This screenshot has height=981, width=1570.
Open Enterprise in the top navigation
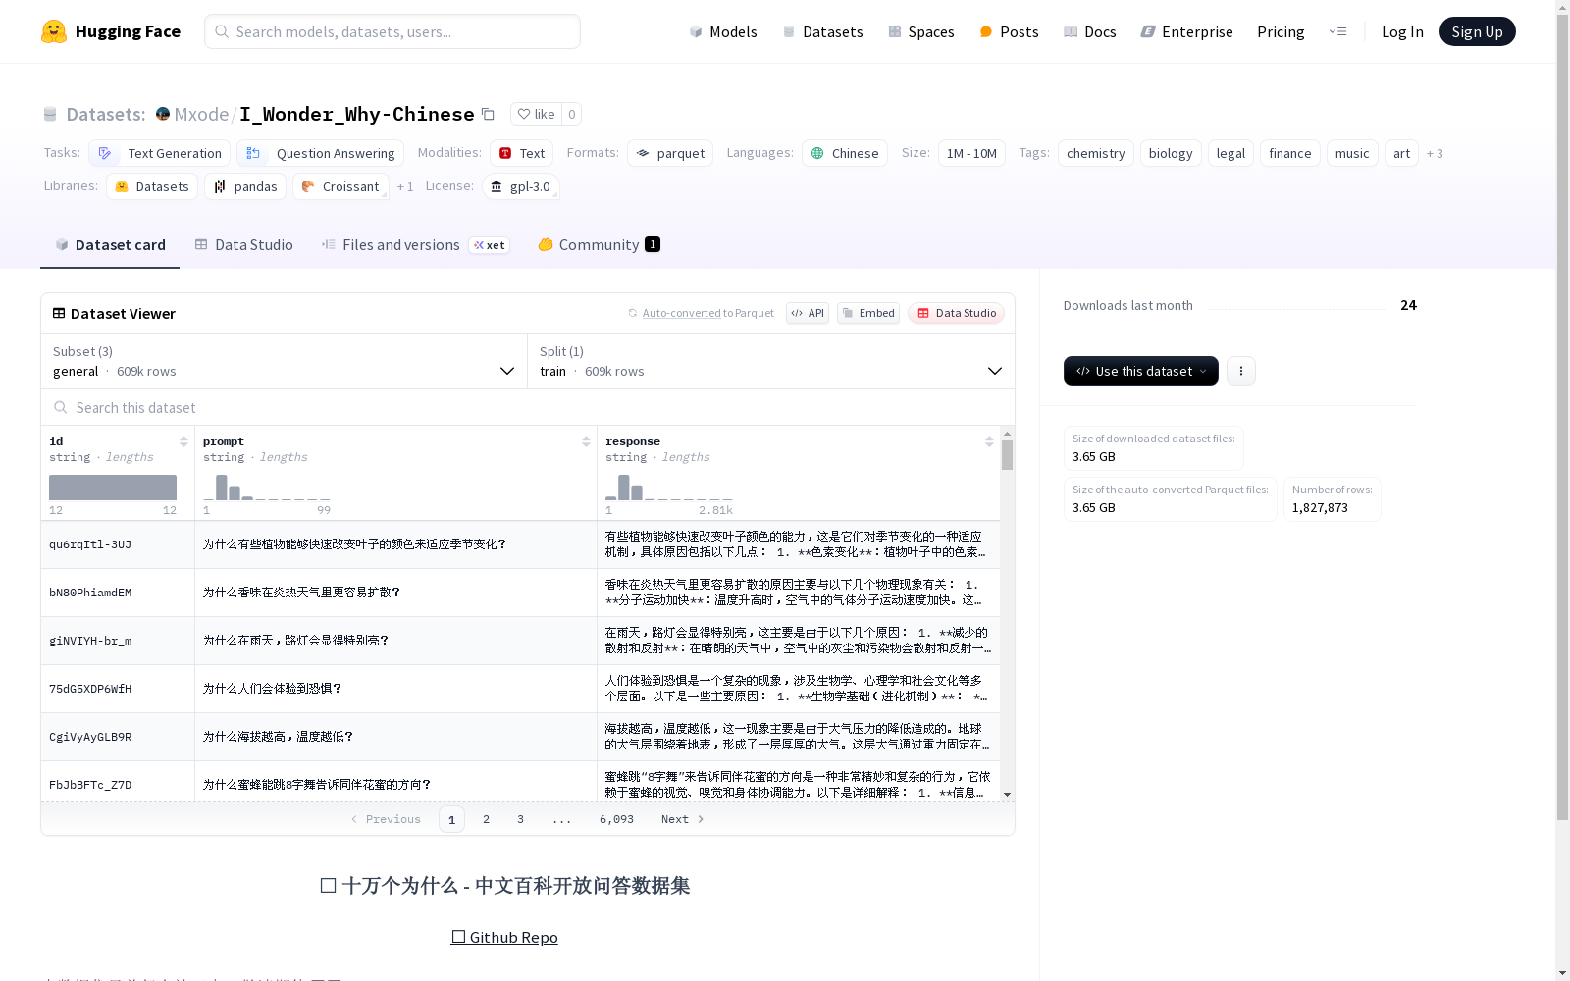1186,31
